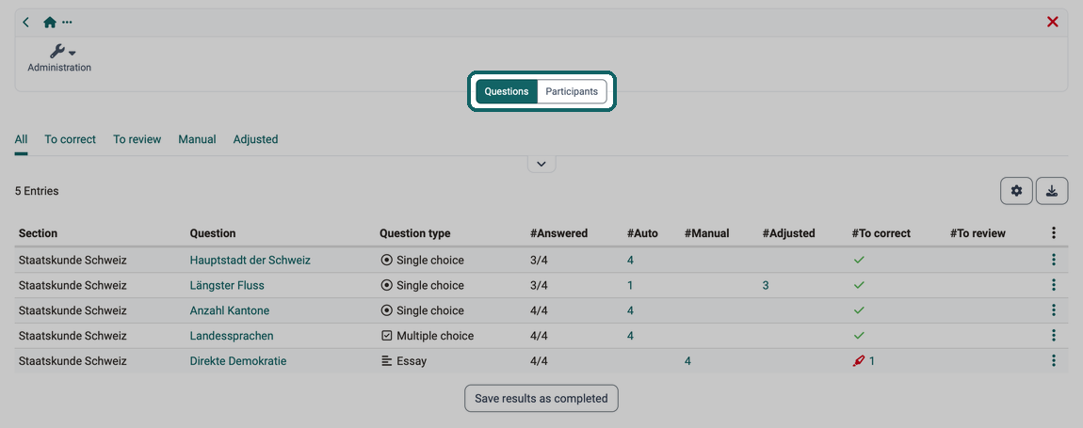Open actions menu for Landessprachen
Image resolution: width=1083 pixels, height=428 pixels.
click(1053, 336)
